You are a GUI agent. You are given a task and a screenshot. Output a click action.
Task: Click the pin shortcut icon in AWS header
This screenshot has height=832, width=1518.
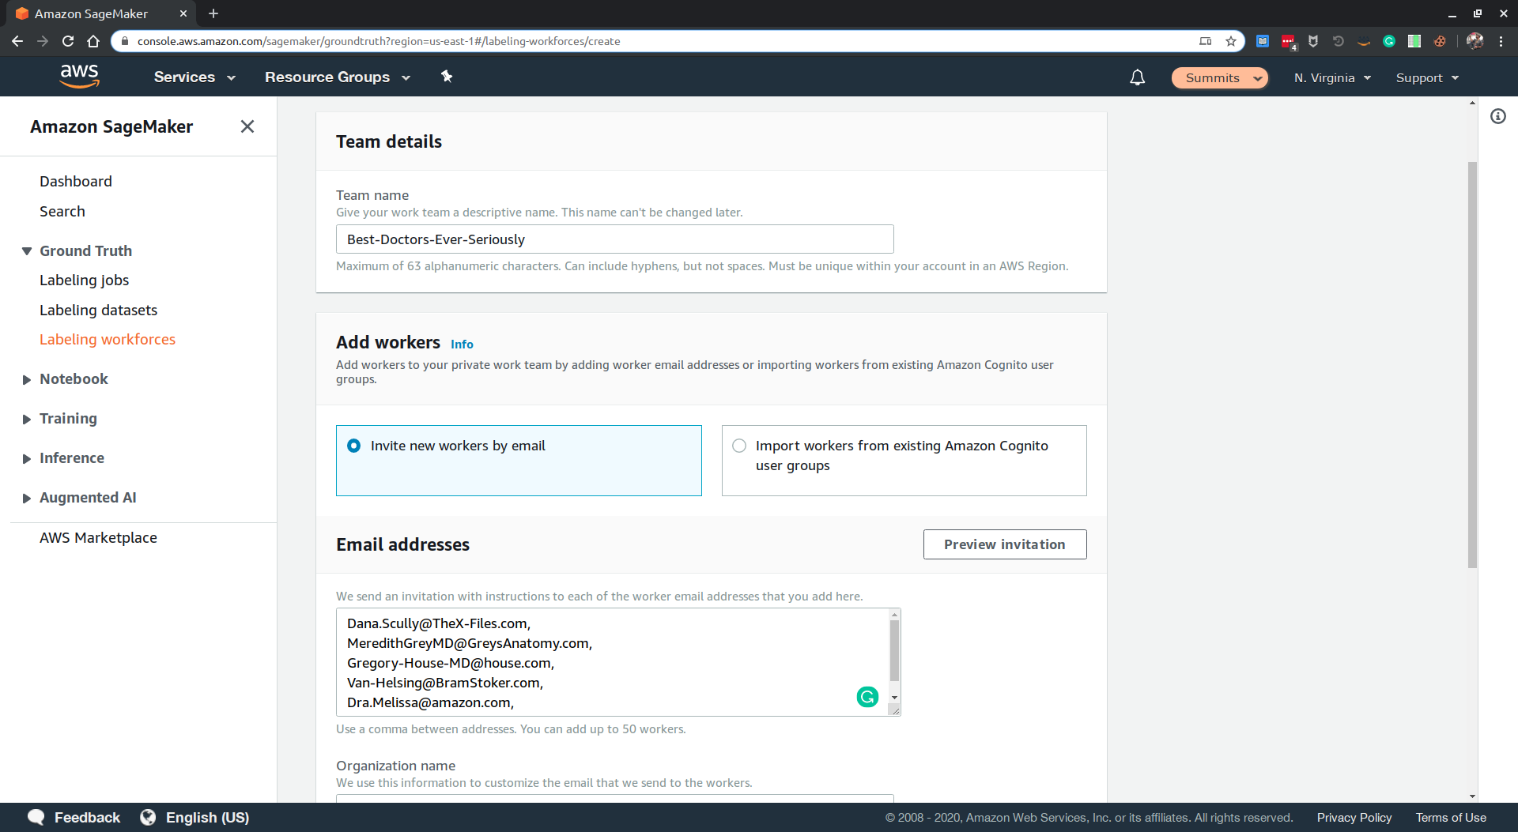point(447,76)
